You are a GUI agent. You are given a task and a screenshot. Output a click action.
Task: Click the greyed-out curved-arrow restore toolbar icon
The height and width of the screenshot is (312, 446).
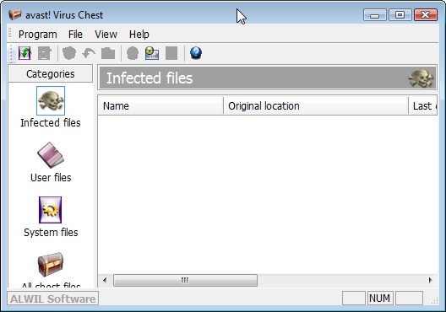point(89,53)
